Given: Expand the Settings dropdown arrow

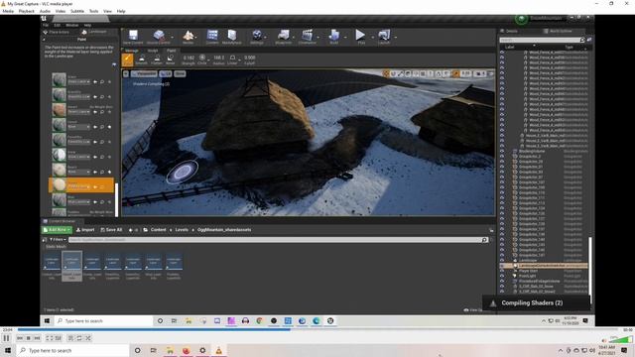Looking at the screenshot, I should click(266, 38).
